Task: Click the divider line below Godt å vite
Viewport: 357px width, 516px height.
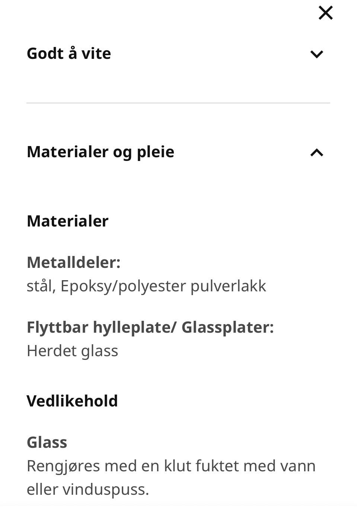Action: [178, 103]
